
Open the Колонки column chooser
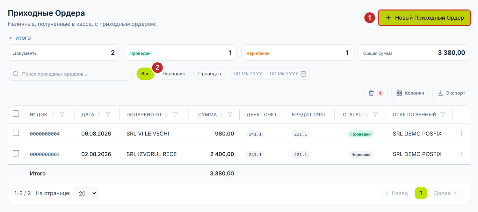[x=410, y=93]
